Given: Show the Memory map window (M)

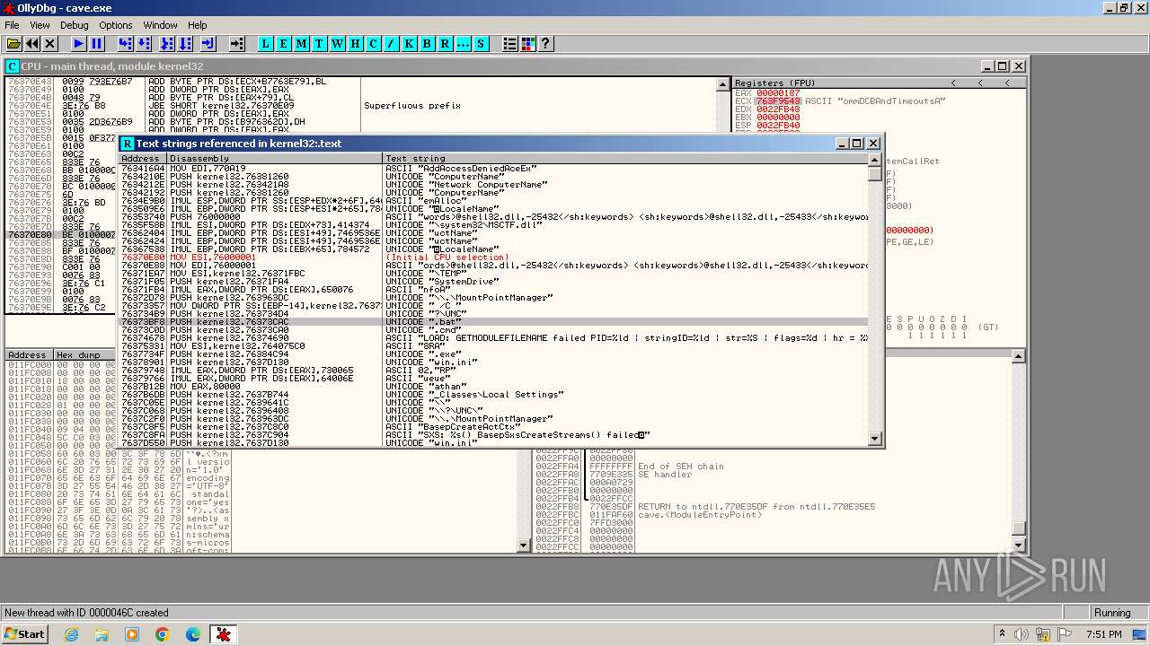Looking at the screenshot, I should click(302, 43).
